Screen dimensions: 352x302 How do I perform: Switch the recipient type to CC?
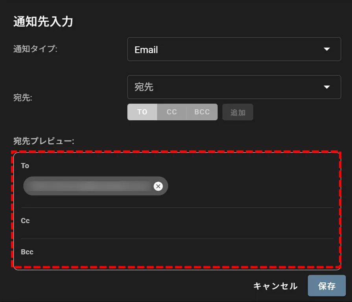(171, 112)
